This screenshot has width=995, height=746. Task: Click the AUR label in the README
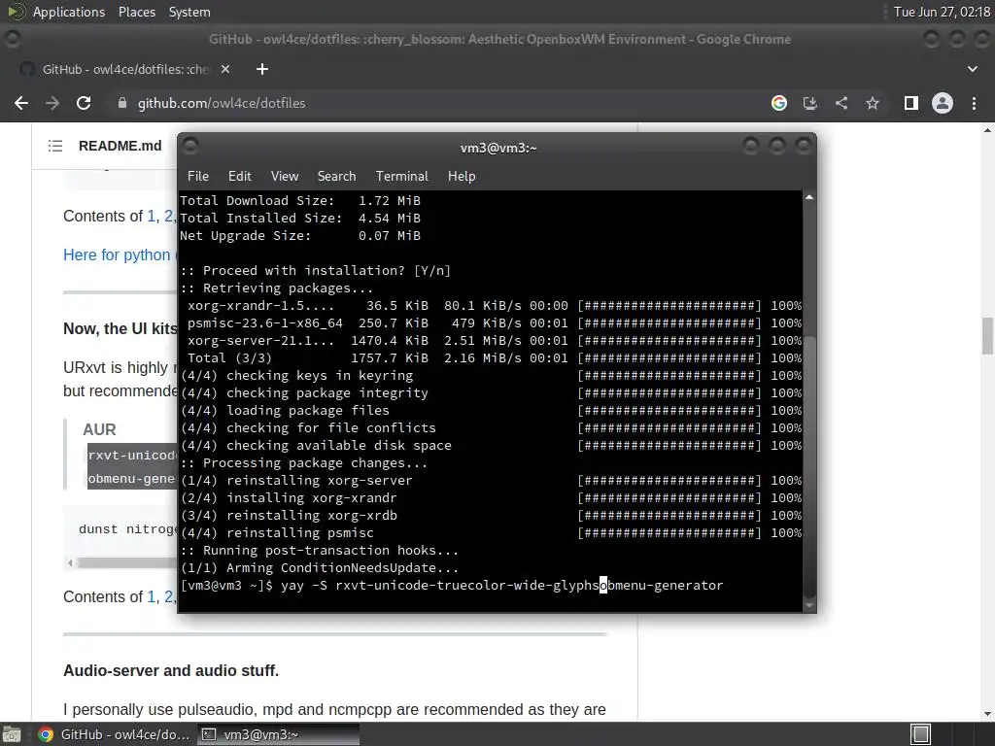pyautogui.click(x=100, y=429)
